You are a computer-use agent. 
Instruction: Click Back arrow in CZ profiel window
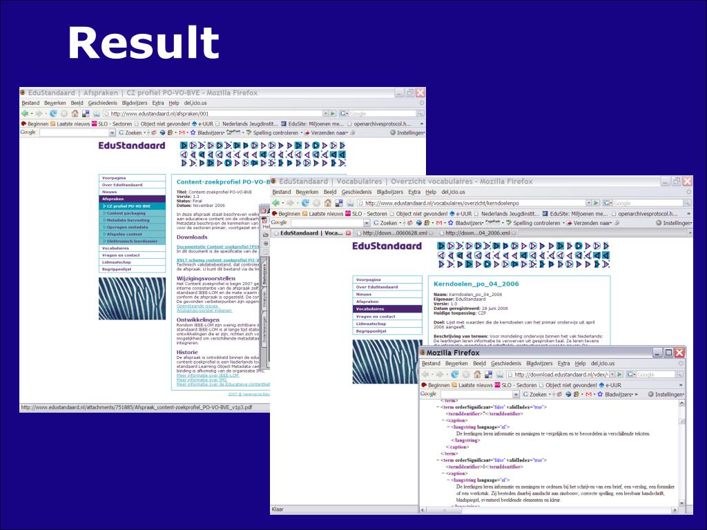coord(25,114)
